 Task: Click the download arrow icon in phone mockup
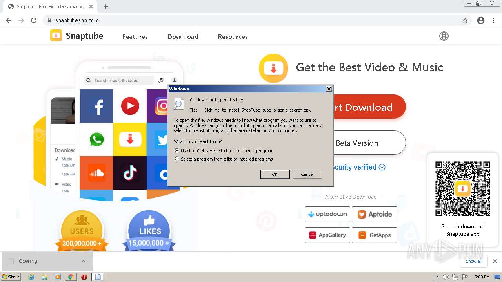(175, 80)
